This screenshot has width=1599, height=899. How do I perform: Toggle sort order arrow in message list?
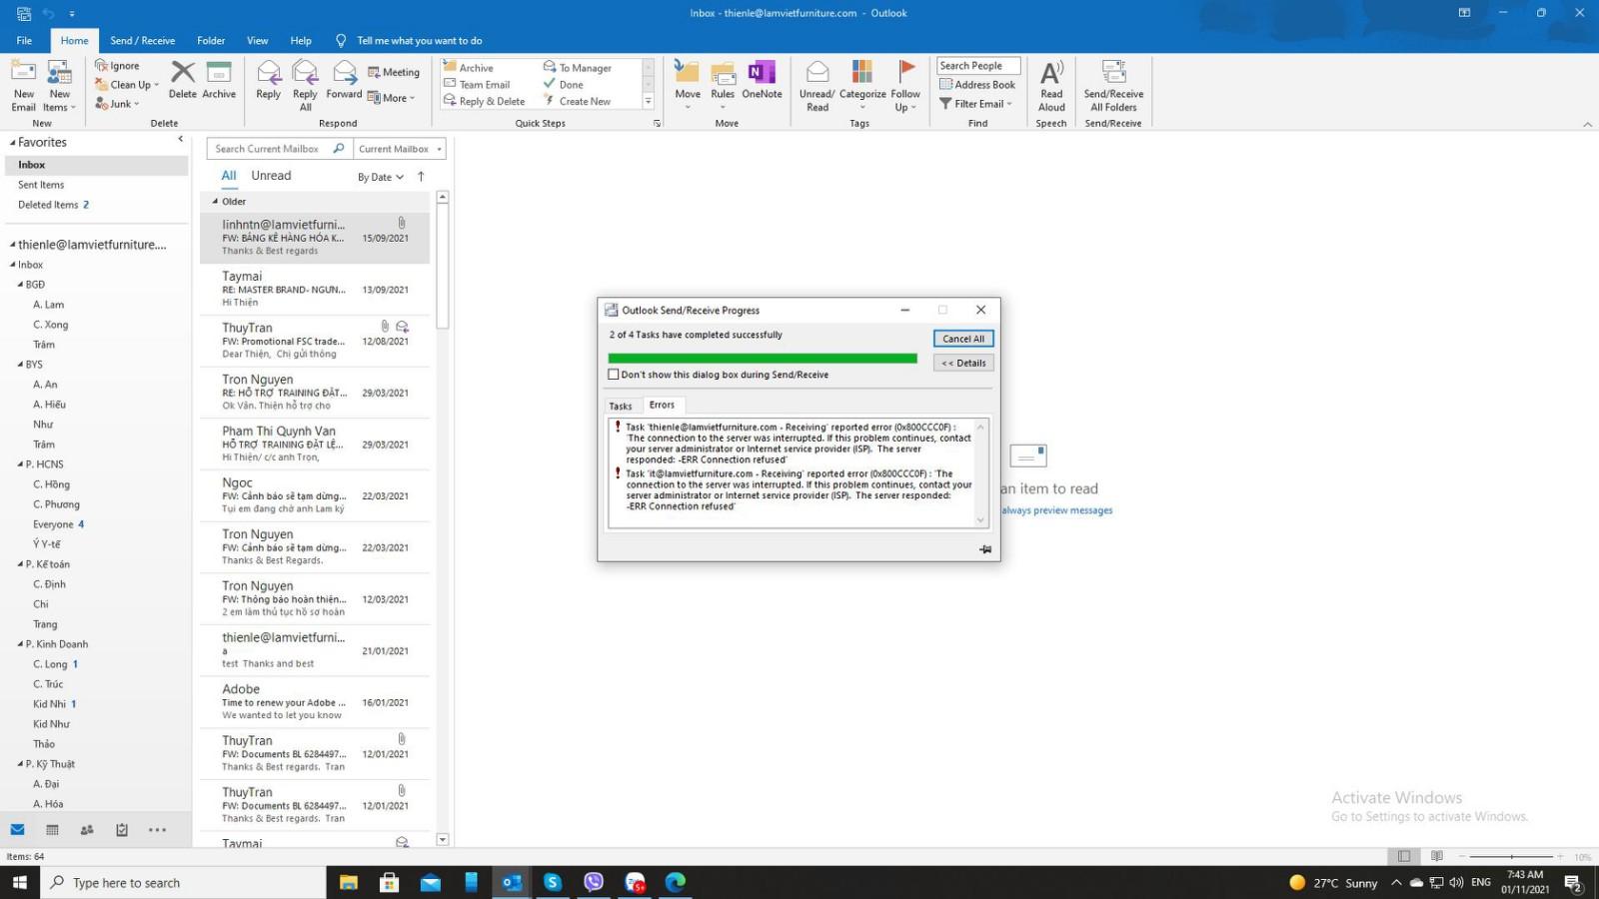point(421,177)
